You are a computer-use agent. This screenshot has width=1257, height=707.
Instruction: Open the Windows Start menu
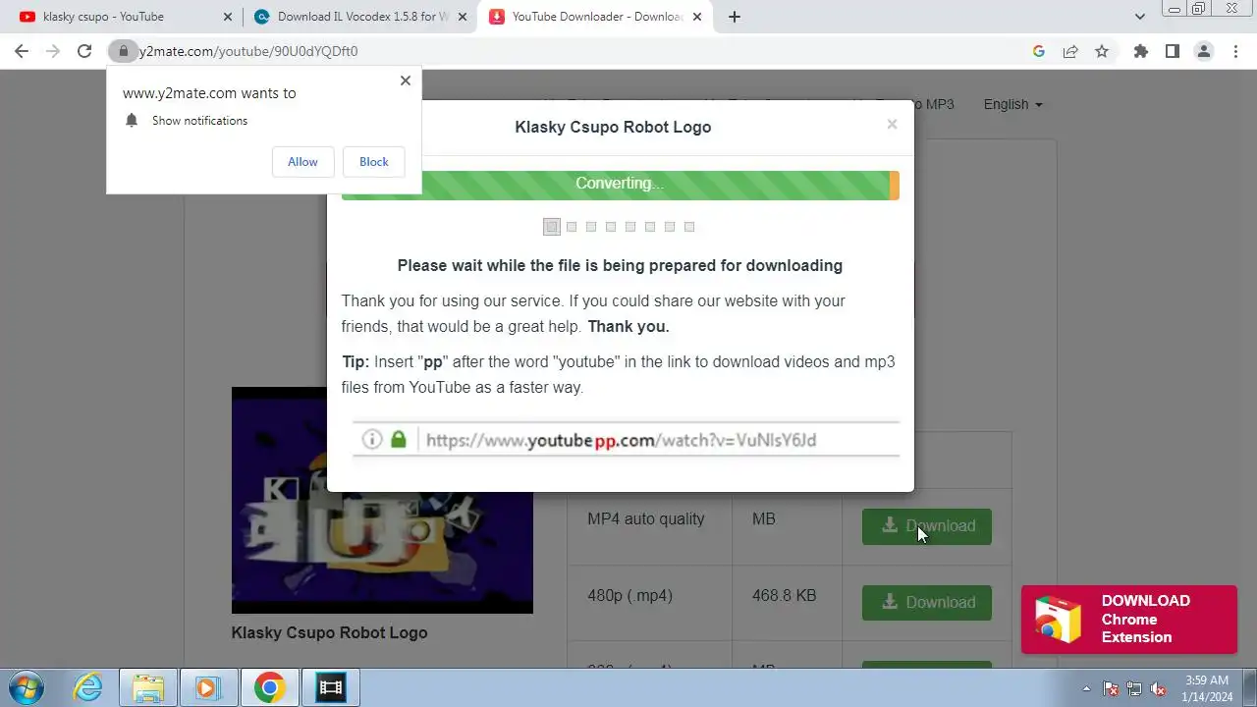pos(27,687)
